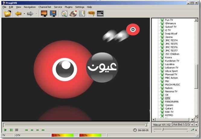Select JSC Children channel
The width and height of the screenshot is (201, 139).
172,54
